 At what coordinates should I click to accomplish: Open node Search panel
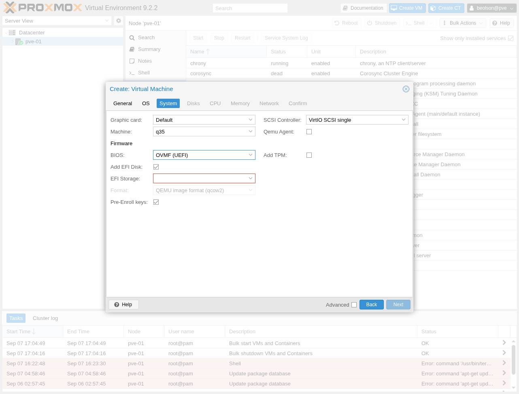pyautogui.click(x=146, y=38)
